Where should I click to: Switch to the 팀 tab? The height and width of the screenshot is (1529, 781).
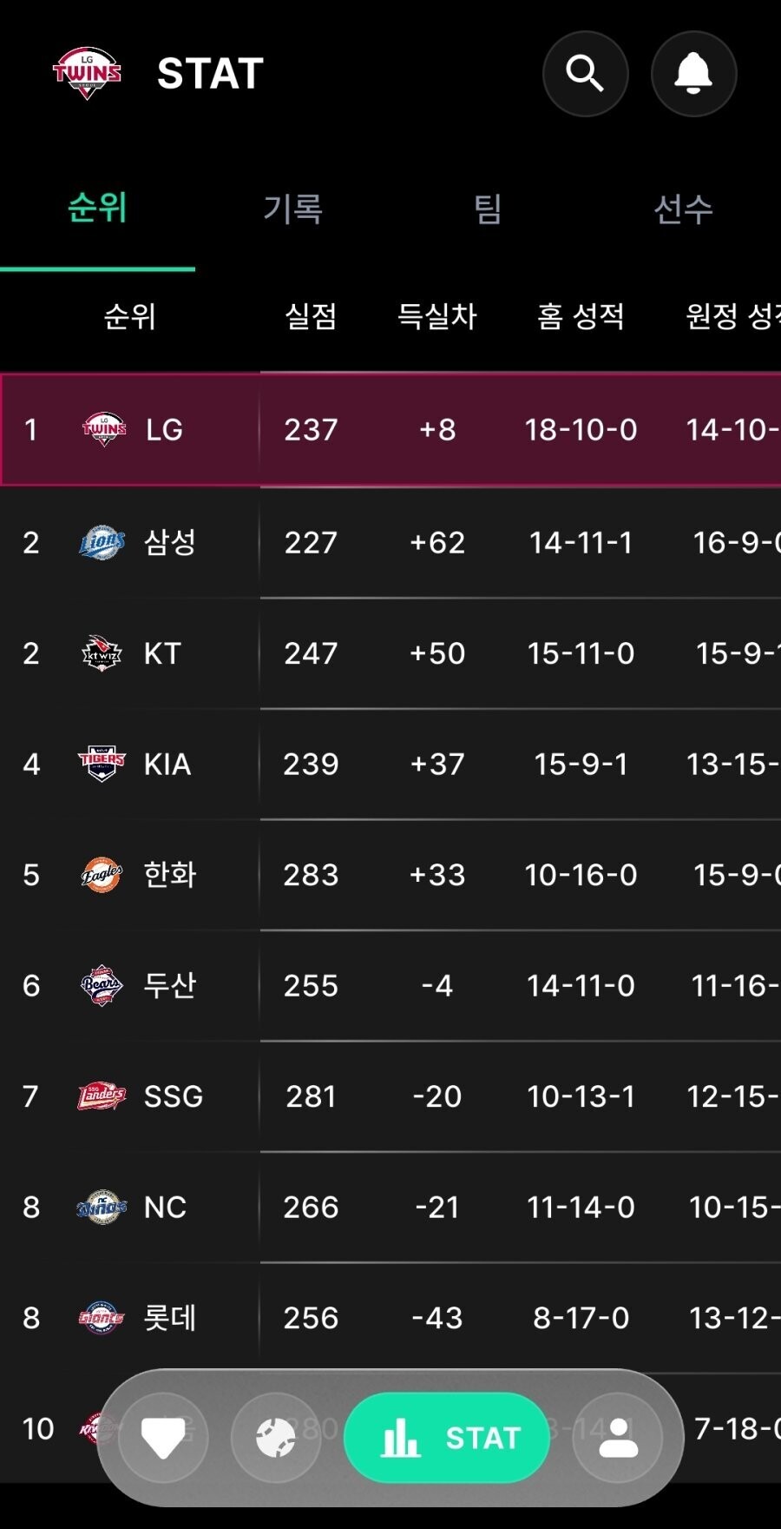488,208
